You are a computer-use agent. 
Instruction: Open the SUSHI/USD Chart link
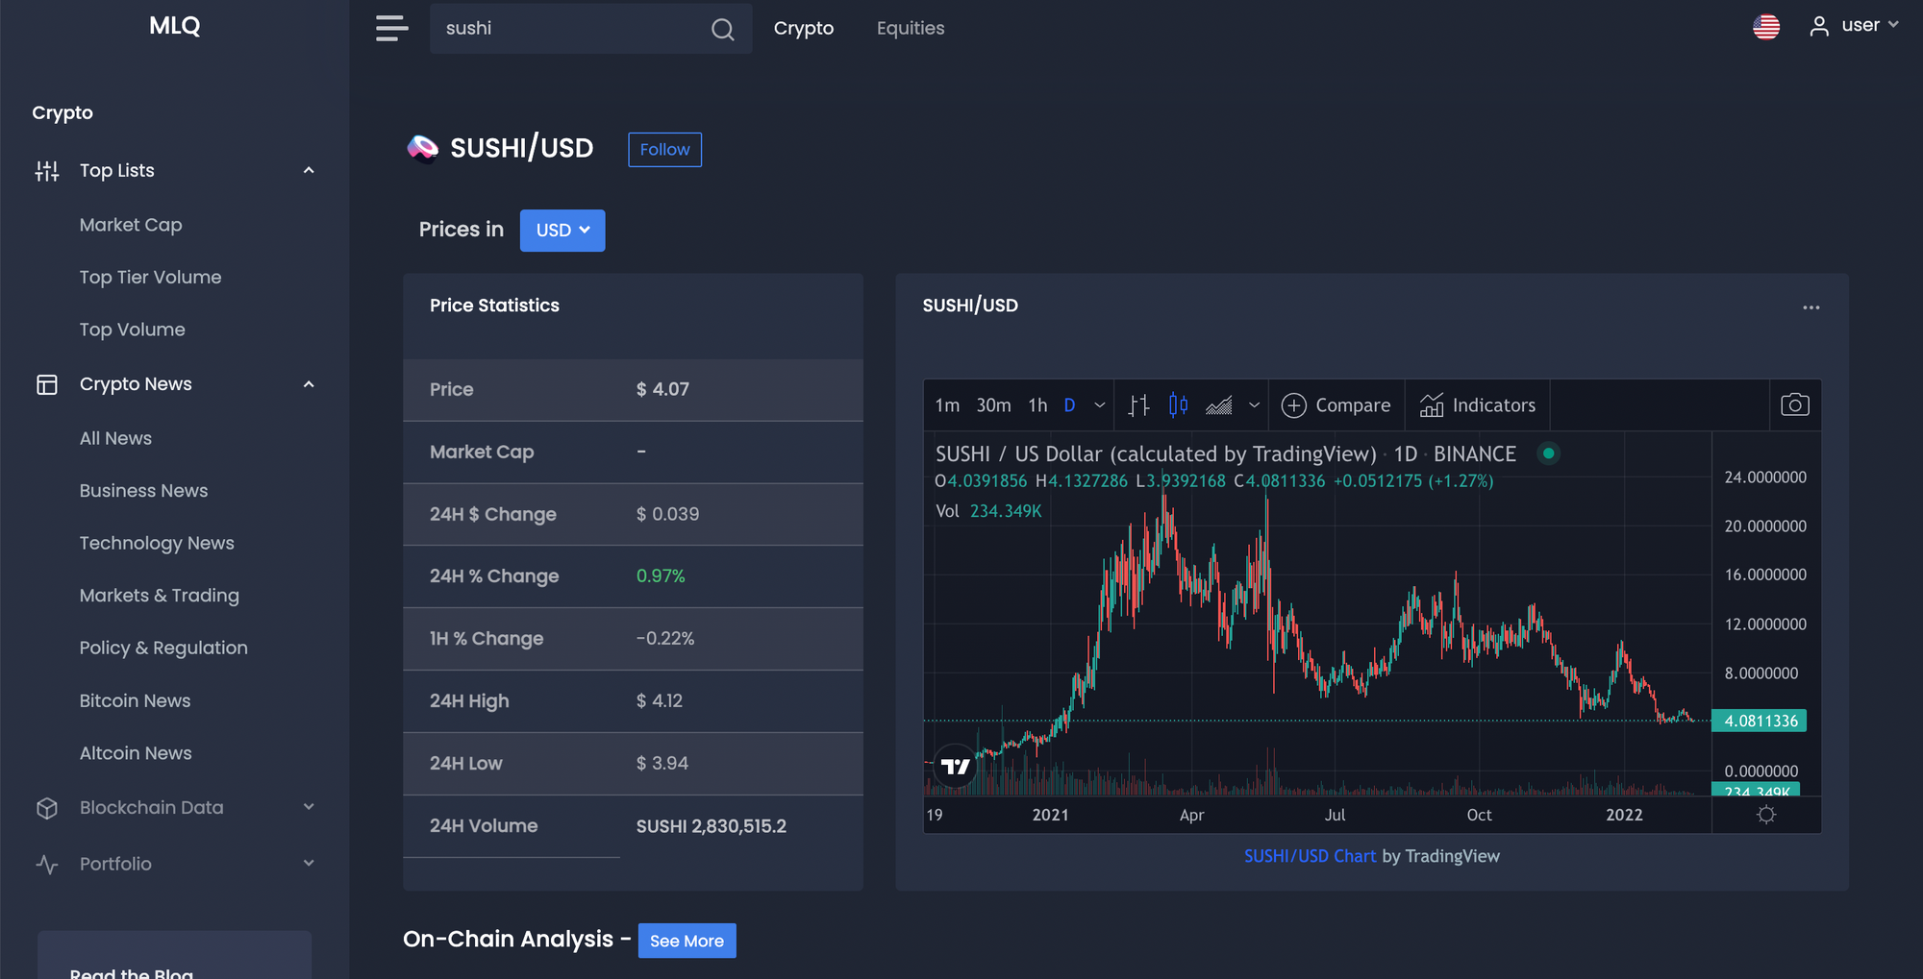pos(1310,856)
